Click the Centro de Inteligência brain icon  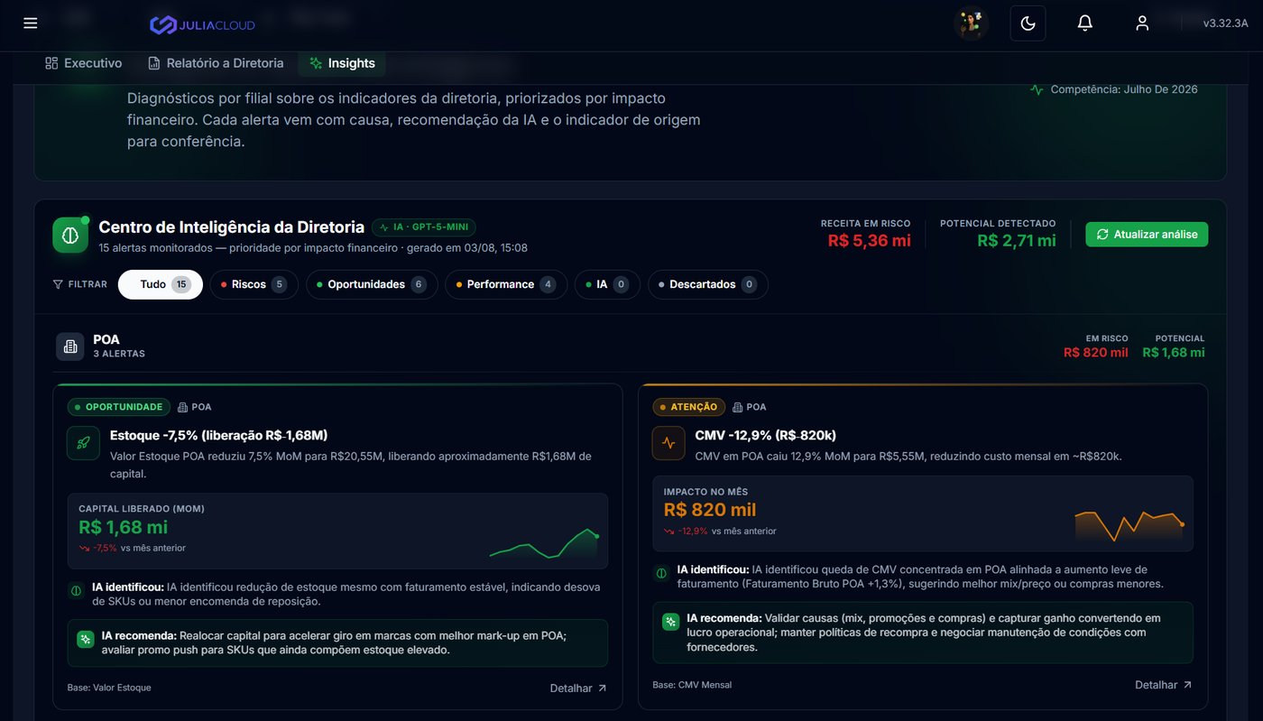click(70, 235)
